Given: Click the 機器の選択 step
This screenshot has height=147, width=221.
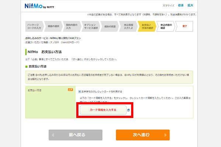Looking at the screenshot, I should pos(53,26).
